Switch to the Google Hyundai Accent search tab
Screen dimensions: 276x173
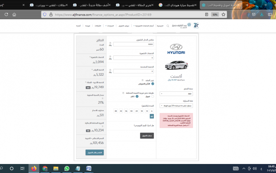click(178, 5)
